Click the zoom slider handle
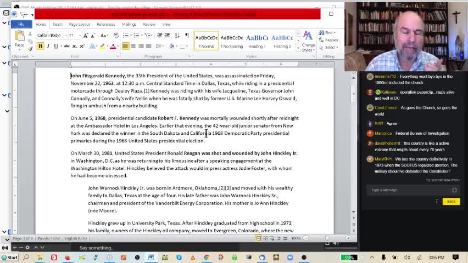 327,238
